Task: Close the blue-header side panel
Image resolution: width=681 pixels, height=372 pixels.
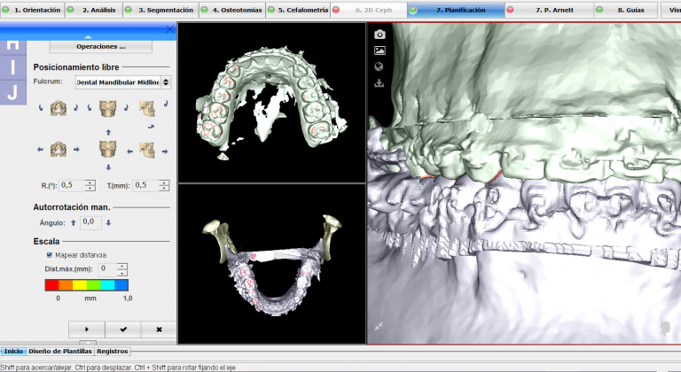Action: (x=170, y=29)
